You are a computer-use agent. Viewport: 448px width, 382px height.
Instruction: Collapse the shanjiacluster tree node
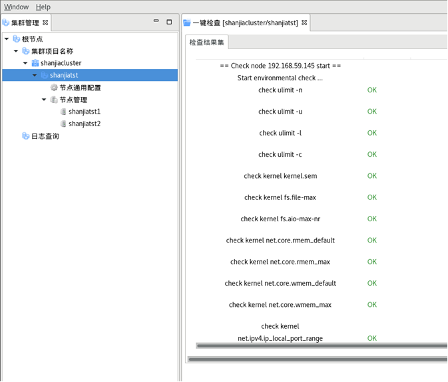click(x=26, y=63)
